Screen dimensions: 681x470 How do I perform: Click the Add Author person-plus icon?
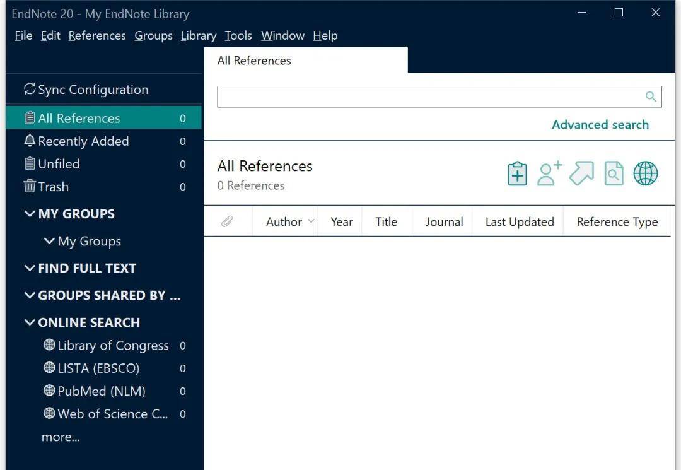(x=549, y=173)
